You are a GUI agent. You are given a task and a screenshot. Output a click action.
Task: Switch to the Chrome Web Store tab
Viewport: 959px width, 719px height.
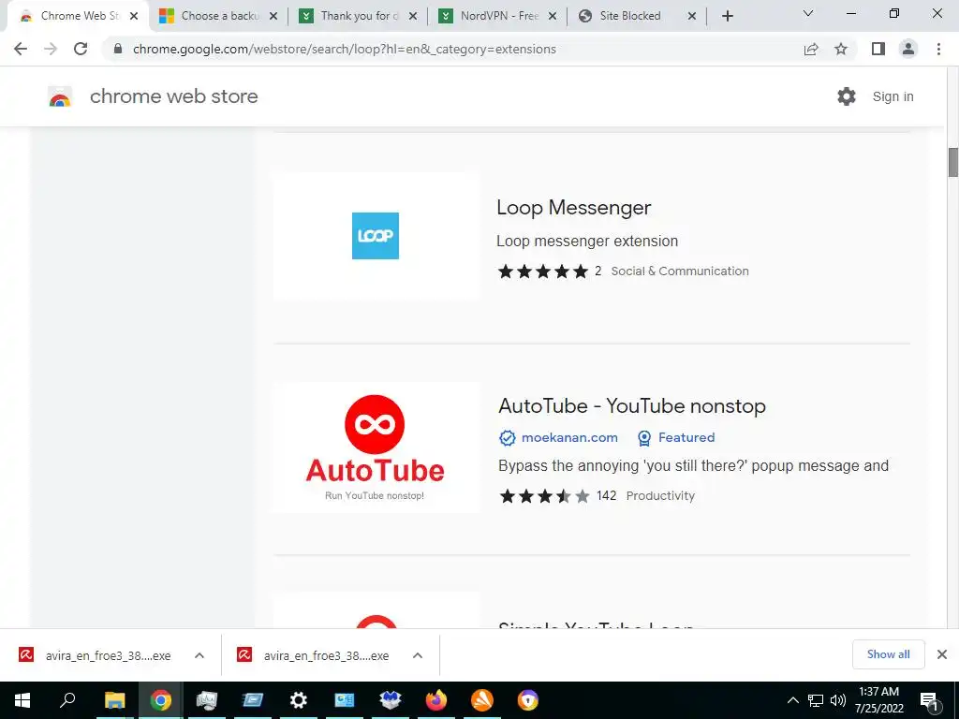[x=80, y=16]
